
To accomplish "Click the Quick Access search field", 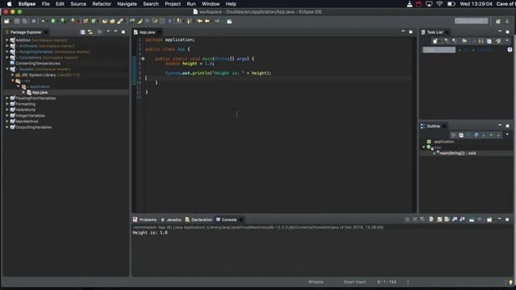I will tap(471, 21).
